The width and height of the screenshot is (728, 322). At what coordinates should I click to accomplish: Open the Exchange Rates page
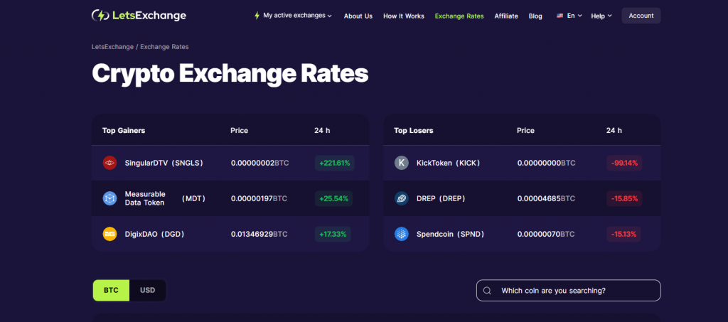coord(459,16)
